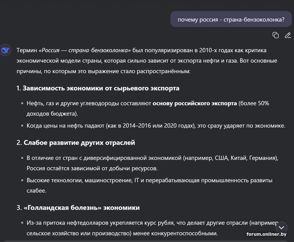Select the user message bubble 'почему россия - страна-бензоколонка?'
Image resolution: width=294 pixels, height=242 pixels.
coord(231,19)
